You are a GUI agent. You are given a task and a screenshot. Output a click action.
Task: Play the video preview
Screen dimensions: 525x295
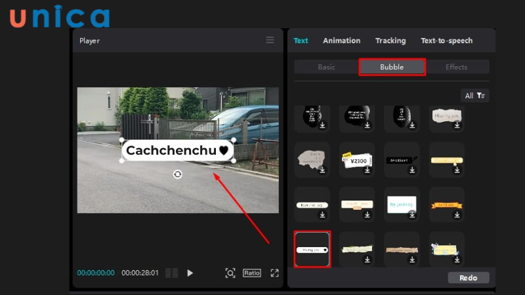coord(190,273)
